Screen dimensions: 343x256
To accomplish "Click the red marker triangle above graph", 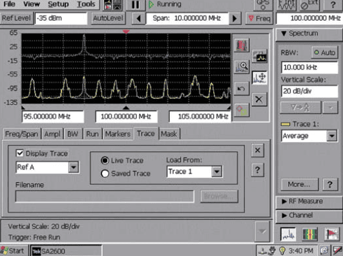I will pos(126,32).
